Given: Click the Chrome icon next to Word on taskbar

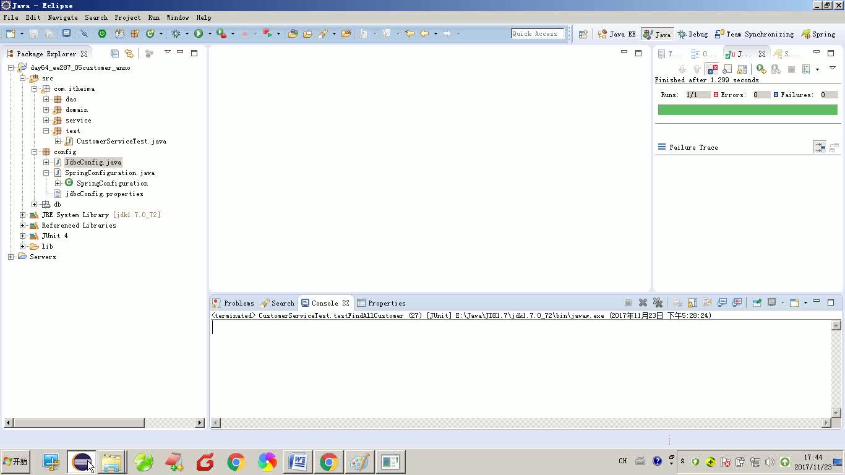Looking at the screenshot, I should (x=329, y=462).
